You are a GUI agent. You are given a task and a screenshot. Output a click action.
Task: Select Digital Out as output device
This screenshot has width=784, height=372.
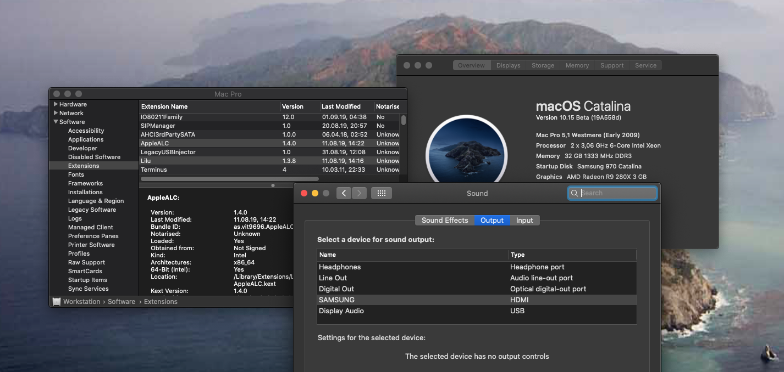point(477,289)
